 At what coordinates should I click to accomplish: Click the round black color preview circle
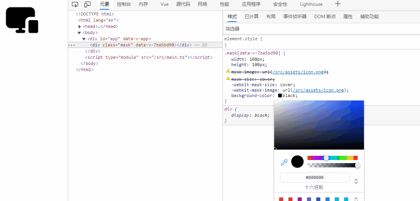click(x=297, y=162)
